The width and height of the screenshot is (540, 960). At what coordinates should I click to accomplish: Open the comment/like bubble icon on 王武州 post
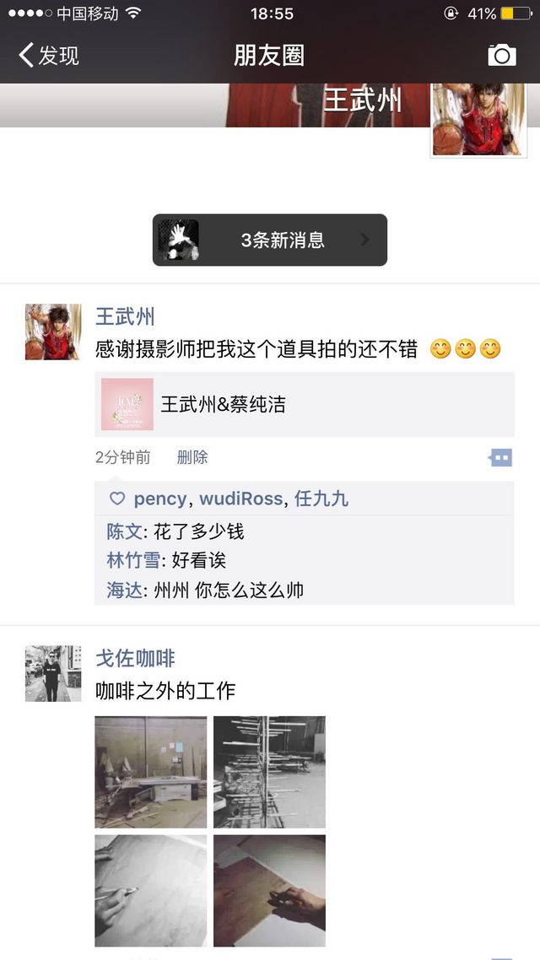[x=501, y=457]
